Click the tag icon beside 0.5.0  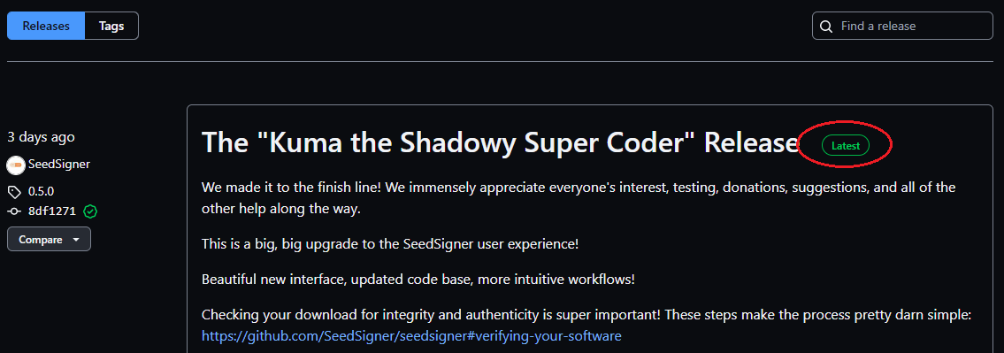tap(14, 192)
